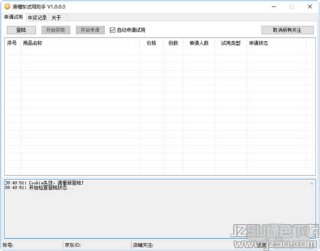320x251 pixels.
Task: Sort by the 试用类型 column header
Action: 231,43
